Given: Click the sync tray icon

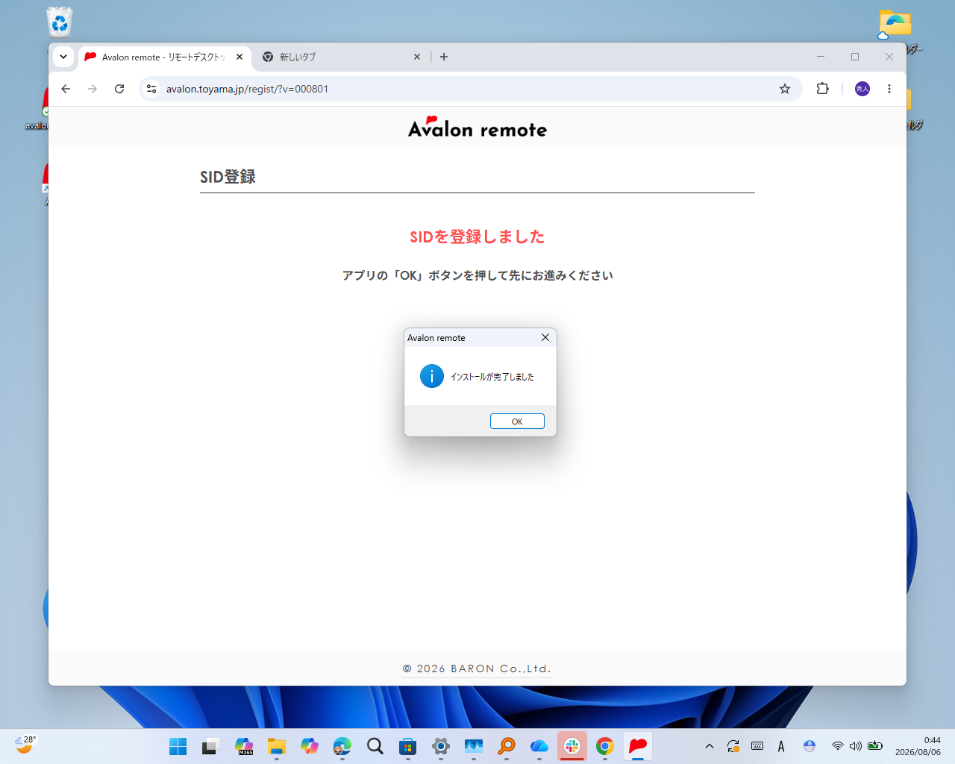Looking at the screenshot, I should tap(733, 746).
